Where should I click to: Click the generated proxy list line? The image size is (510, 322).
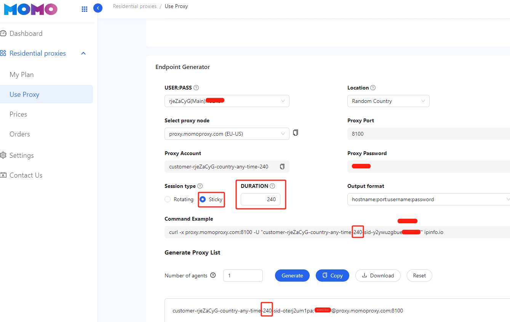288,311
